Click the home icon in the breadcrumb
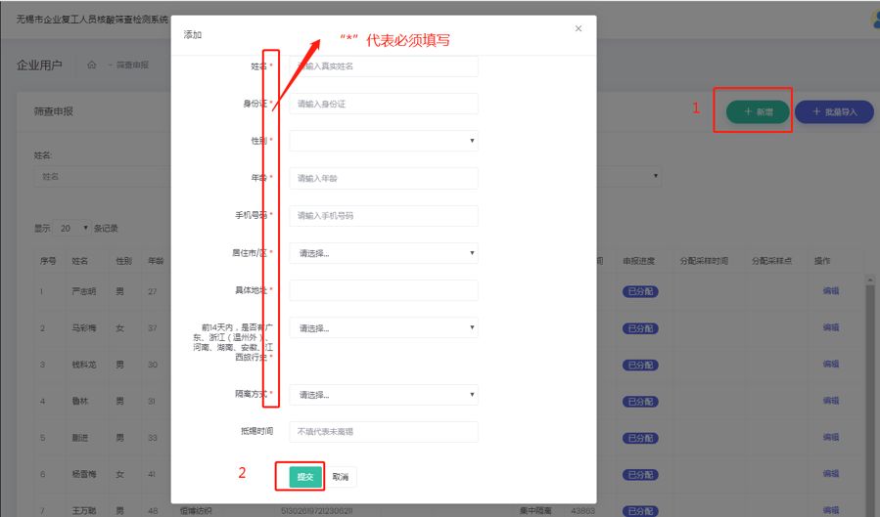This screenshot has width=880, height=517. pyautogui.click(x=92, y=65)
